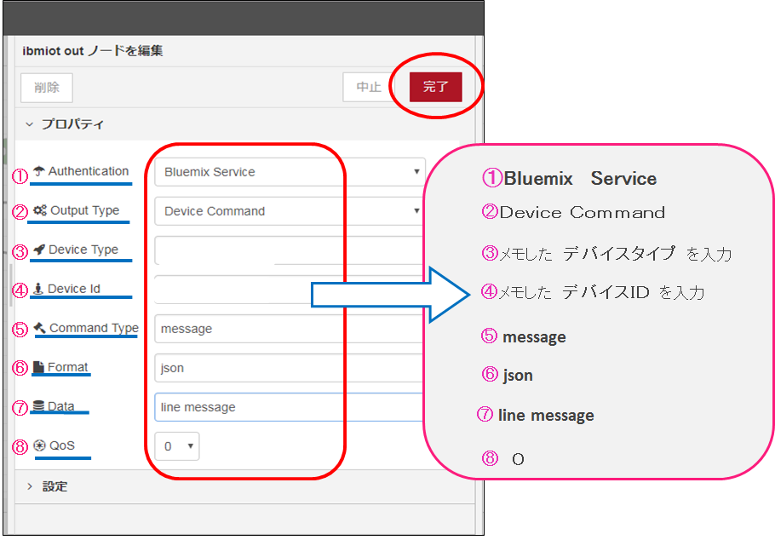Image resolution: width=775 pixels, height=540 pixels.
Task: Focus the Device Id input field
Action: tap(290, 290)
